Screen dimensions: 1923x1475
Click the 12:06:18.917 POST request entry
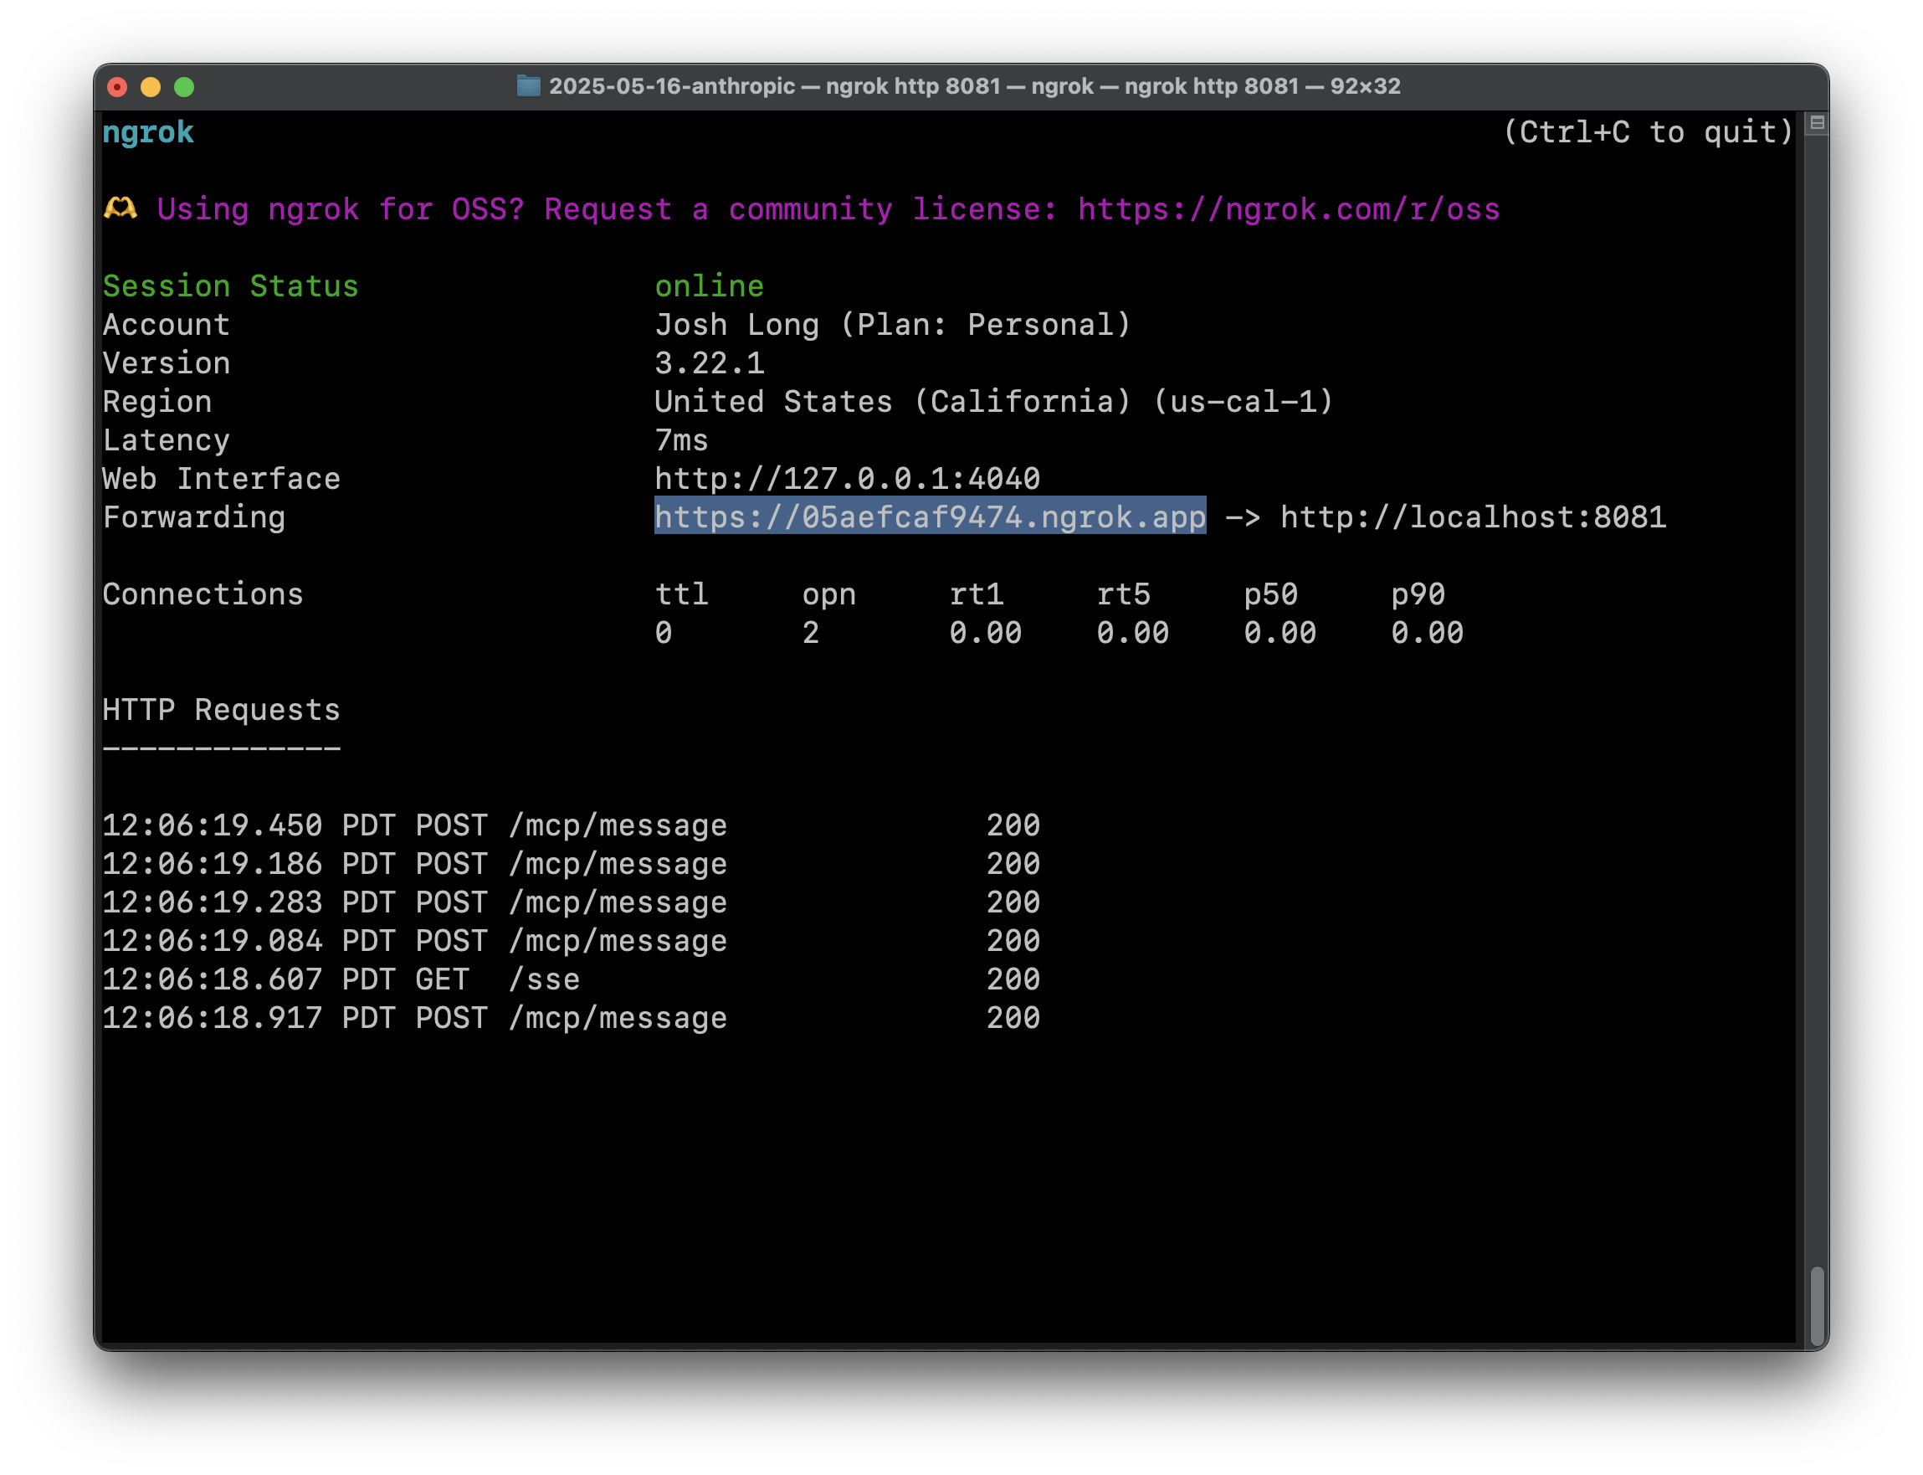tap(414, 1019)
